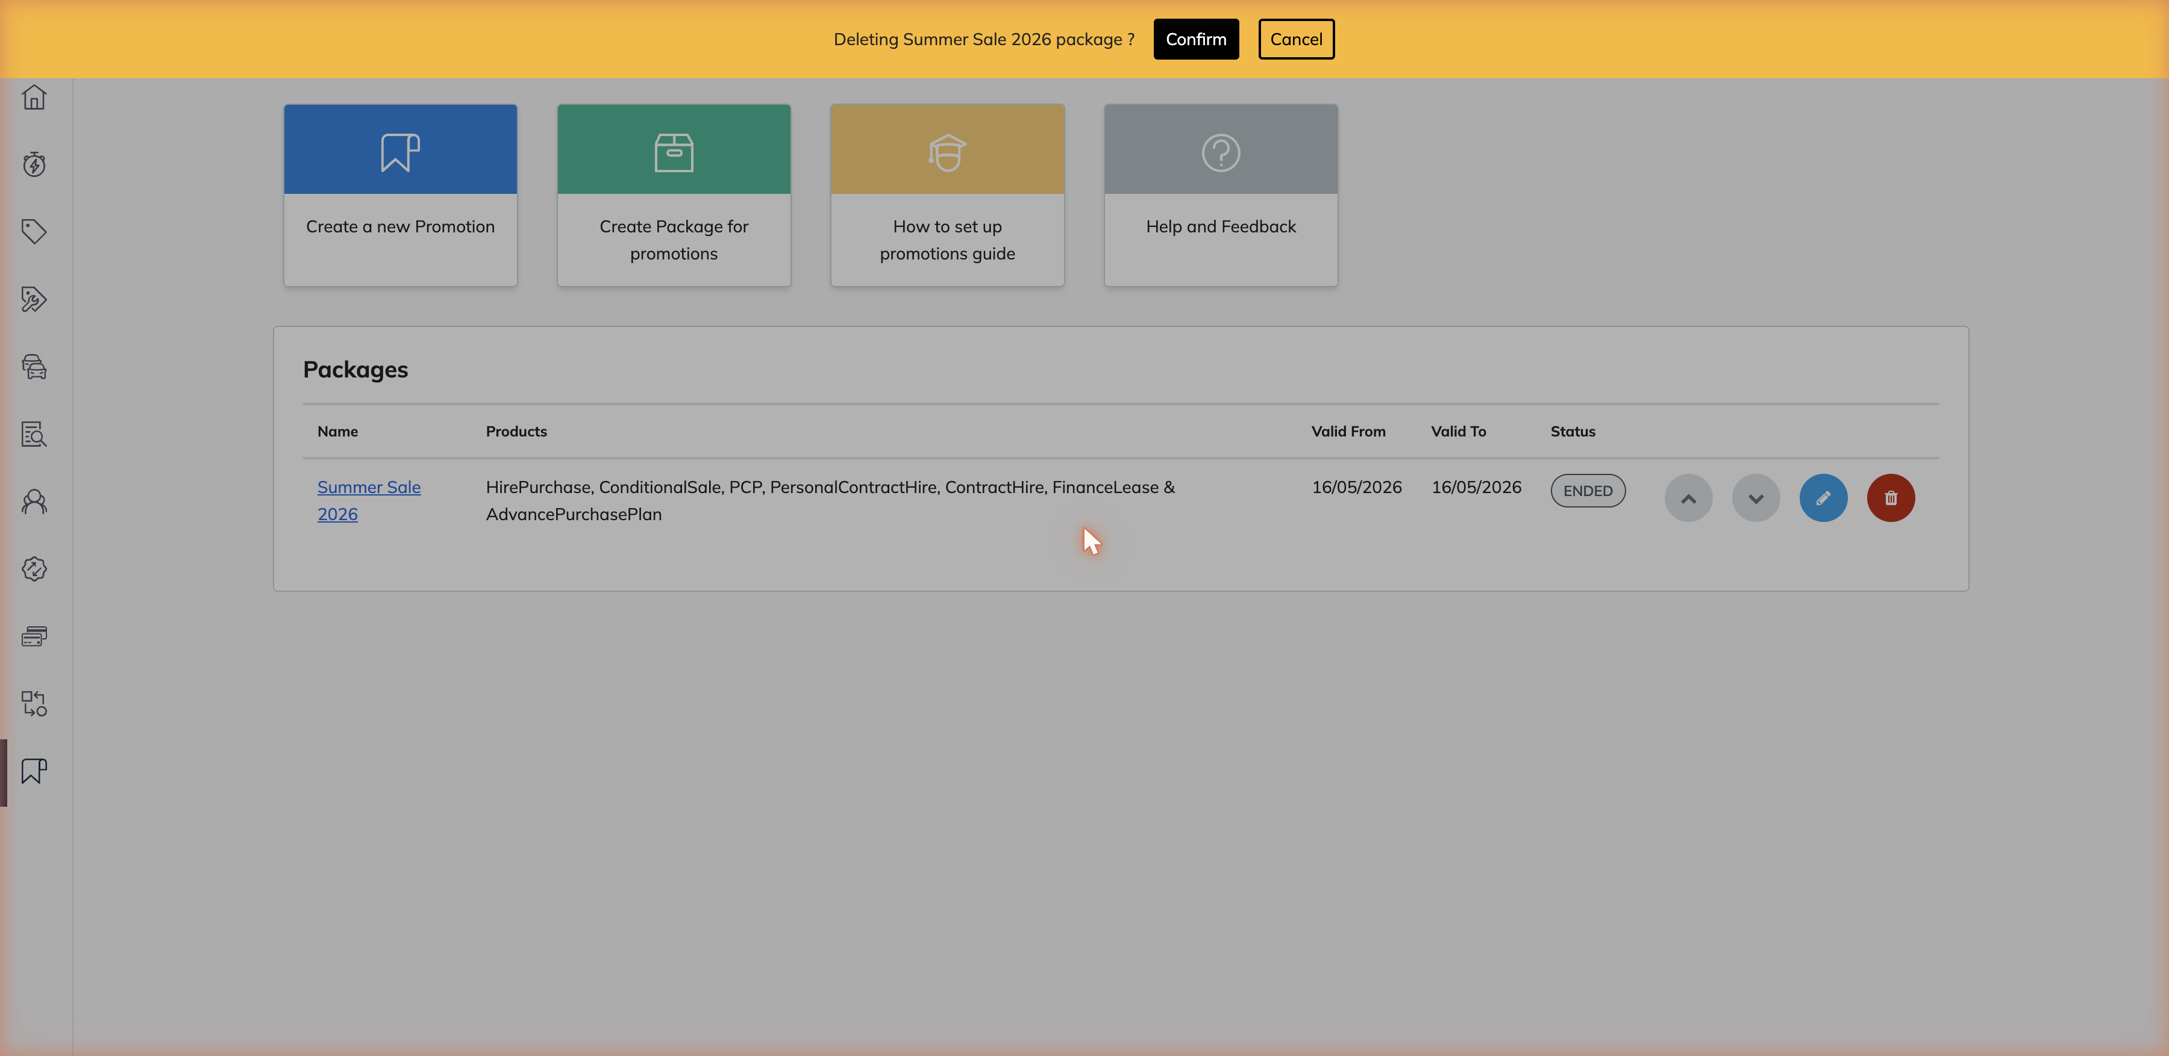Screen dimensions: 2169x1056
Task: Cancel the package deletion prompt
Action: (1296, 40)
